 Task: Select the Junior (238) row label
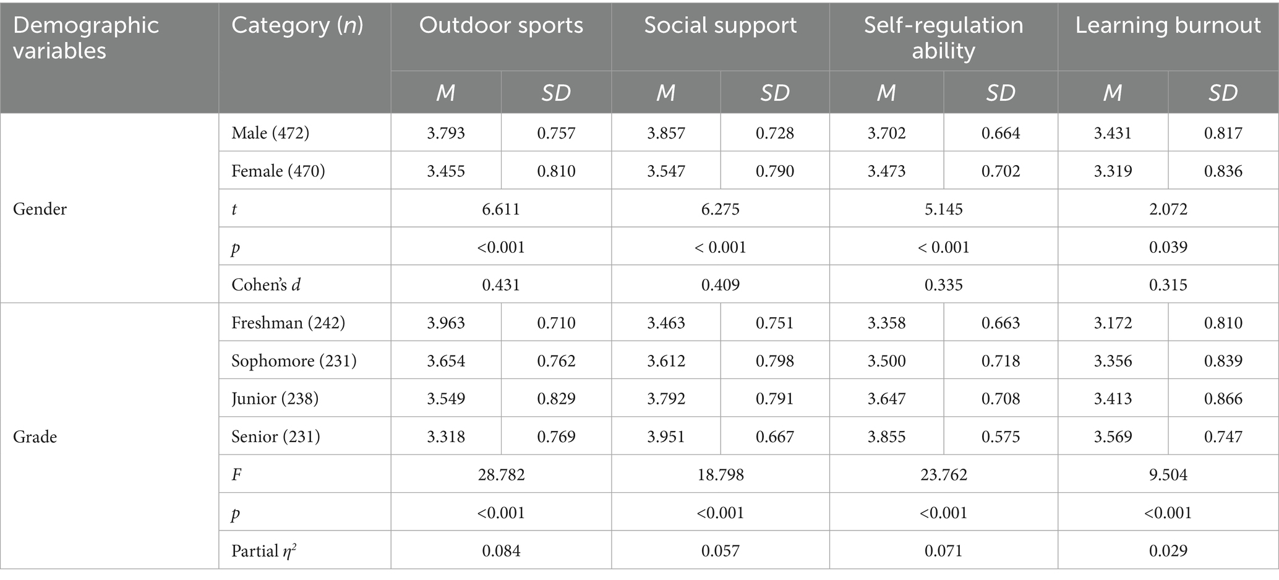point(275,399)
